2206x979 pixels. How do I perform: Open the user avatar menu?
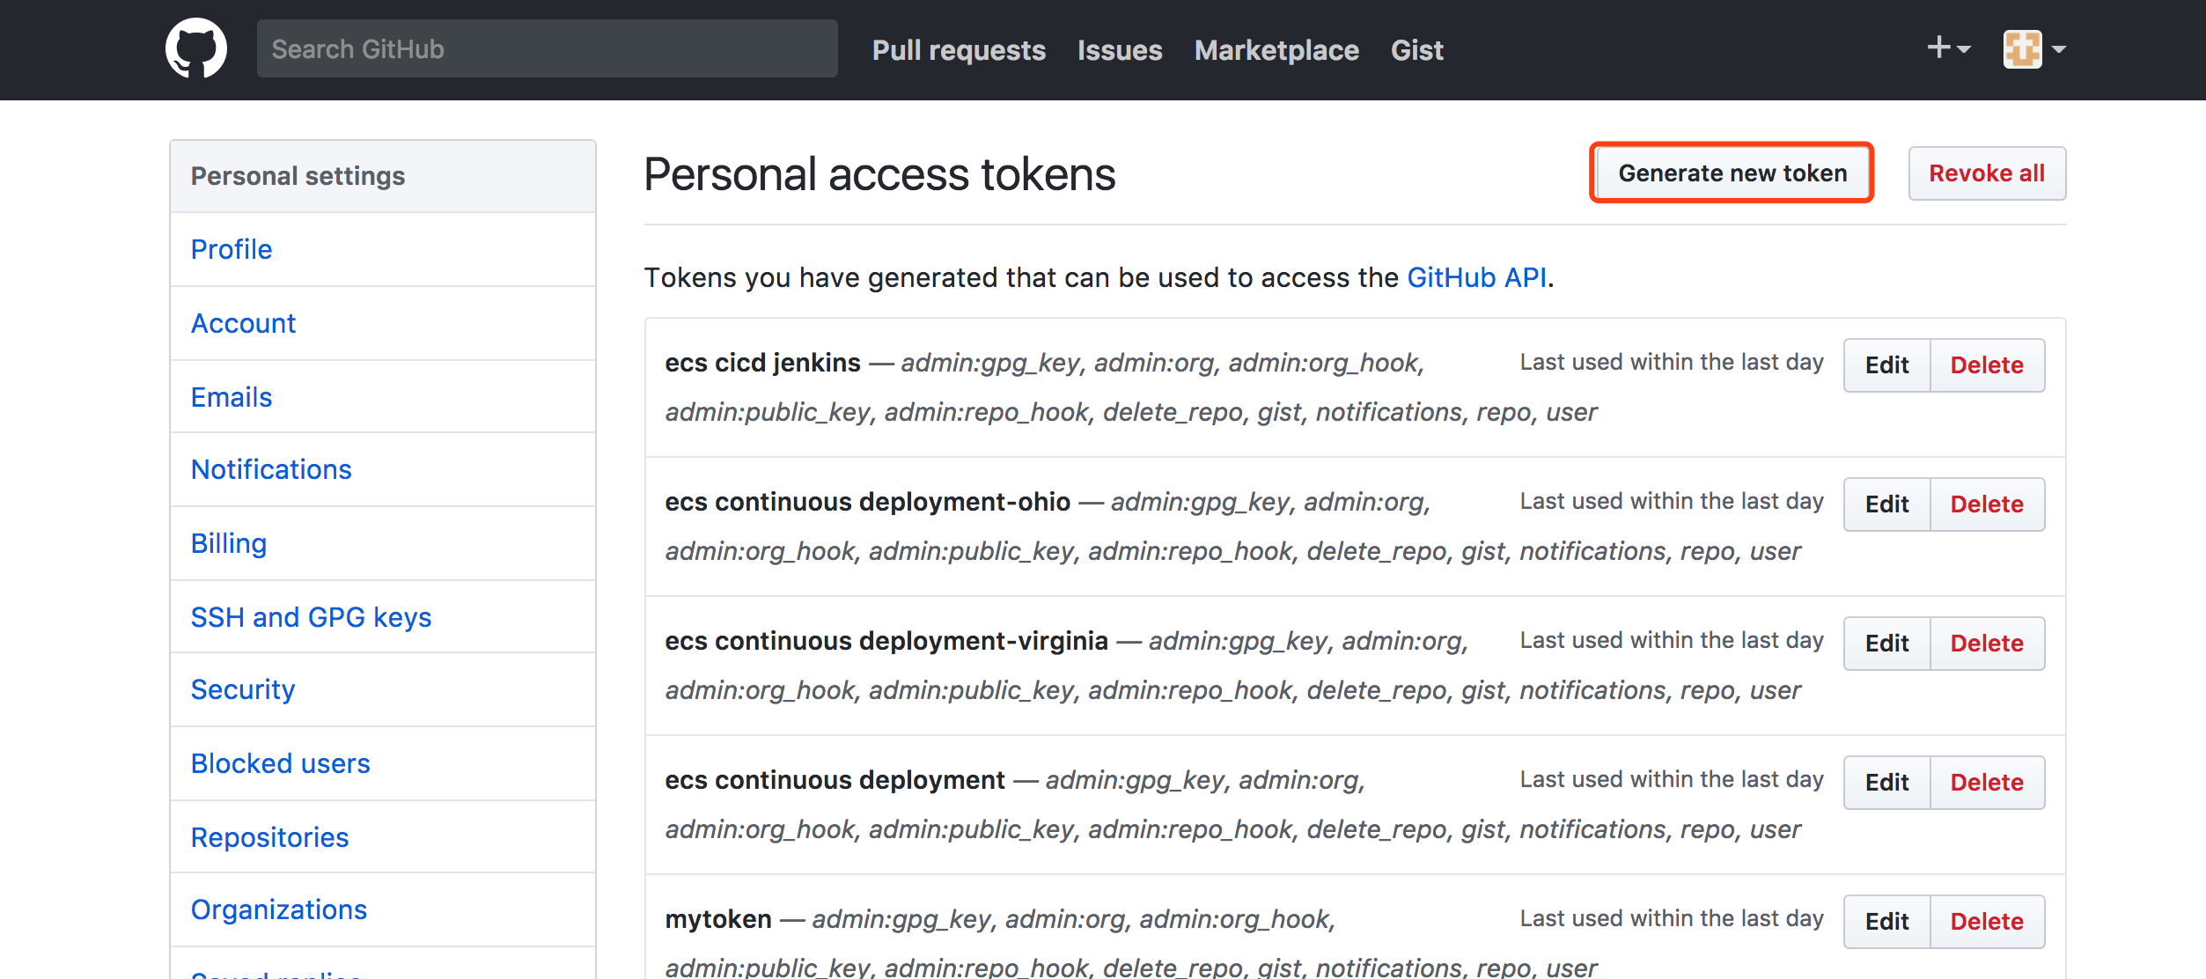coord(2033,49)
